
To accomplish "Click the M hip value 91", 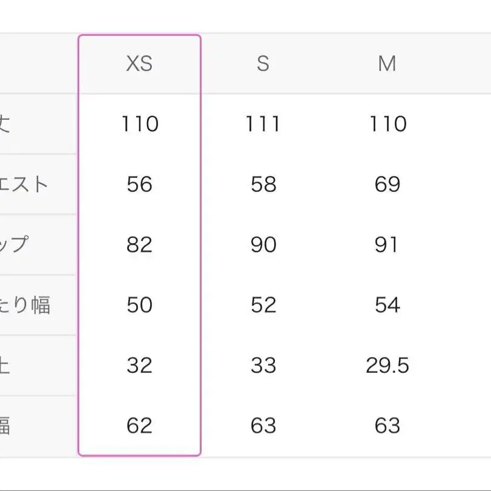I will point(387,245).
